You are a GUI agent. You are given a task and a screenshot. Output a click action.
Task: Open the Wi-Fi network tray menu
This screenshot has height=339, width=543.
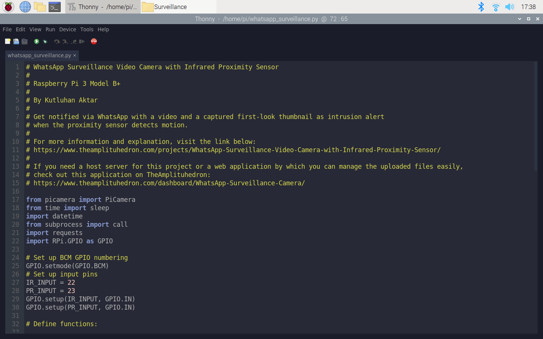click(495, 7)
